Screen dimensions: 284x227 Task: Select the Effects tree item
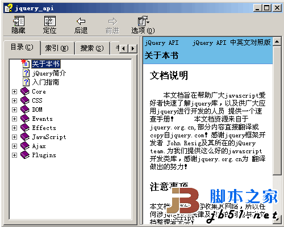click(44, 128)
